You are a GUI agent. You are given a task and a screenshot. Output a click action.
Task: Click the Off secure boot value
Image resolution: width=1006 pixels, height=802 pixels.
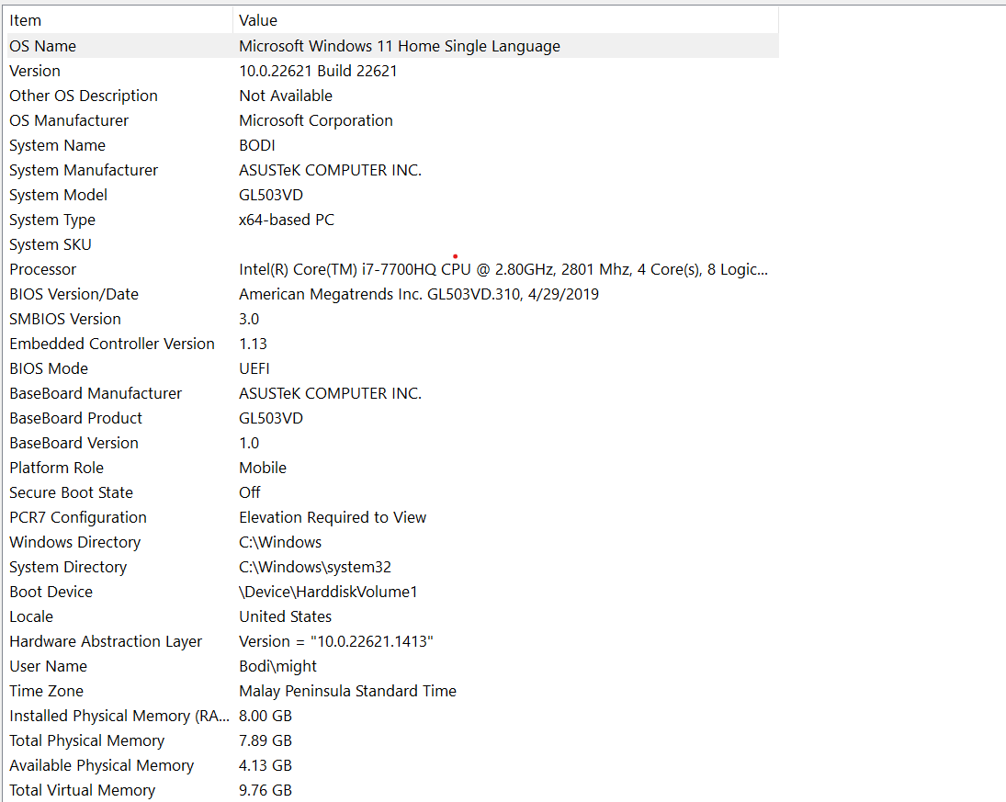250,492
